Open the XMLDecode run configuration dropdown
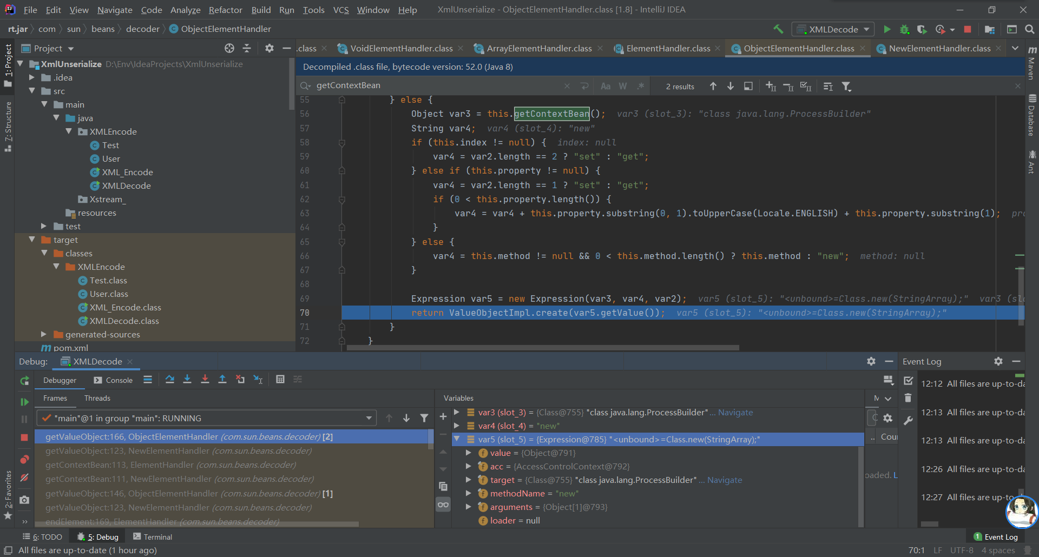Viewport: 1039px width, 557px height. pos(833,29)
